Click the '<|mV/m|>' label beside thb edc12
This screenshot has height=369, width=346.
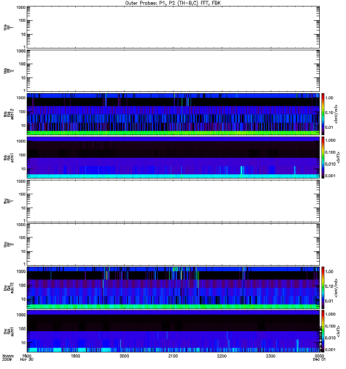(336, 114)
